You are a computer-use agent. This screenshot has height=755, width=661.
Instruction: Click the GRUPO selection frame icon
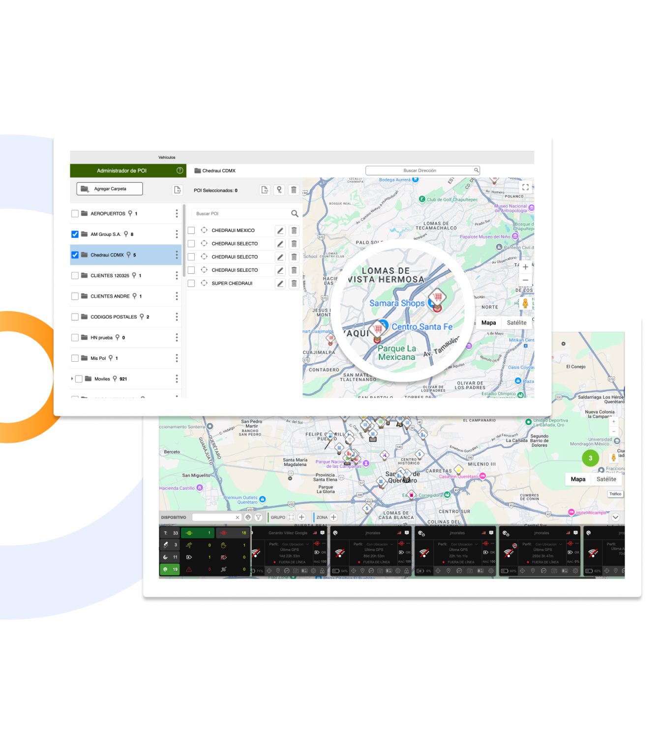[x=291, y=517]
